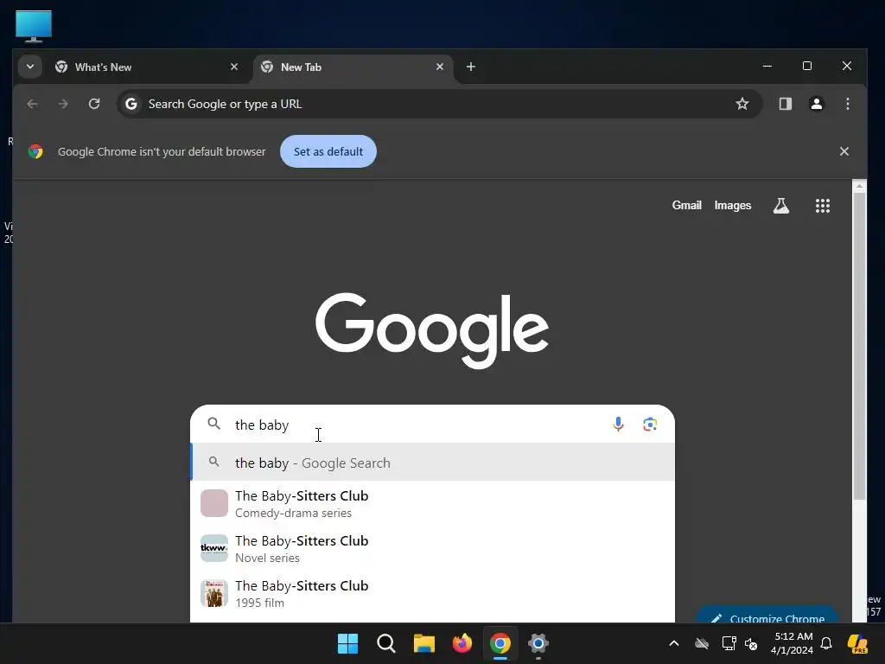The width and height of the screenshot is (885, 664).
Task: Click the muted volume tray icon
Action: (x=751, y=643)
